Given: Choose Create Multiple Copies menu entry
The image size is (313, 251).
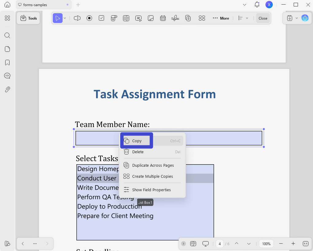Looking at the screenshot, I should pos(153,176).
